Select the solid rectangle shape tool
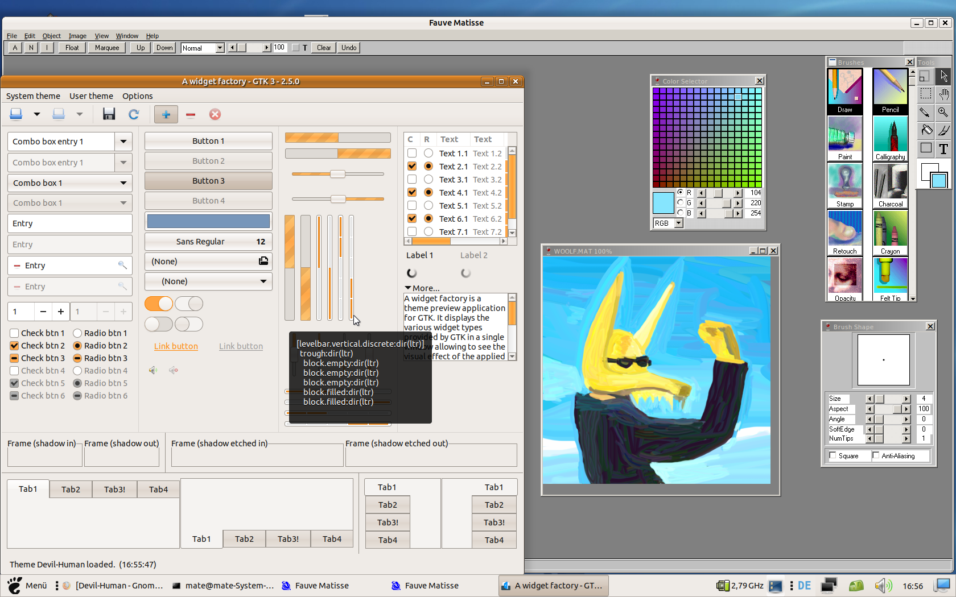 pyautogui.click(x=926, y=148)
